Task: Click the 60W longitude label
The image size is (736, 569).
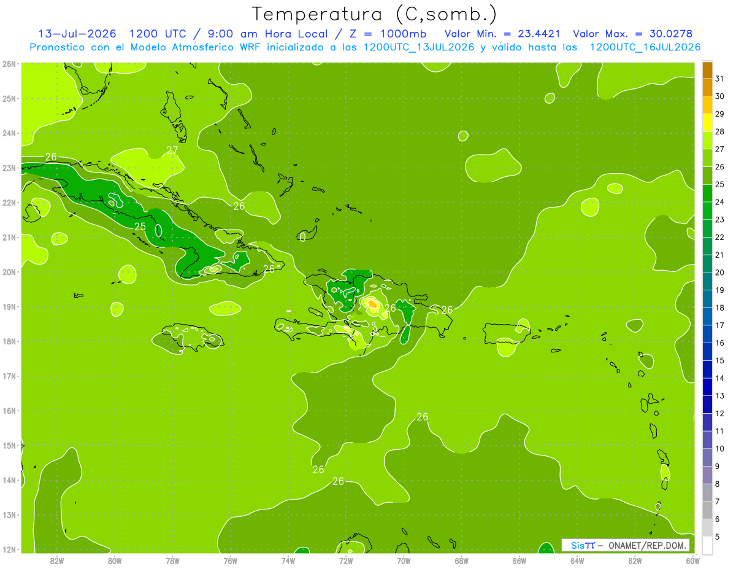Action: click(x=692, y=561)
